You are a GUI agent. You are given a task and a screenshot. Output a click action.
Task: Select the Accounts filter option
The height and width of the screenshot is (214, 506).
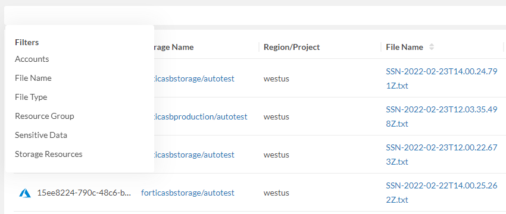[32, 59]
